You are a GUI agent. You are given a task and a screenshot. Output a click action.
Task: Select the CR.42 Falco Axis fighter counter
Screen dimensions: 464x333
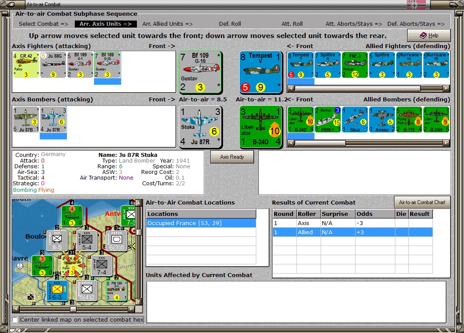26,65
